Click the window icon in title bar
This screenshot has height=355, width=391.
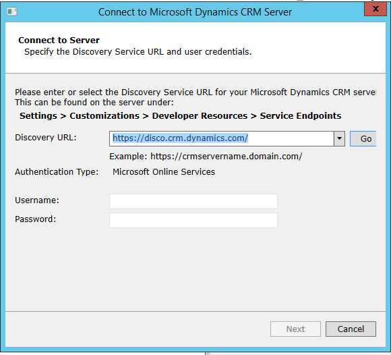pos(11,11)
